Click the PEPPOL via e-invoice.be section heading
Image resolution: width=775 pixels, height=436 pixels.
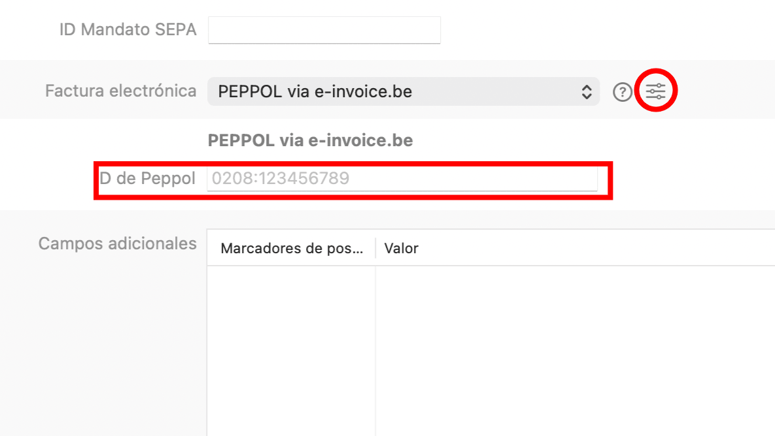[310, 140]
